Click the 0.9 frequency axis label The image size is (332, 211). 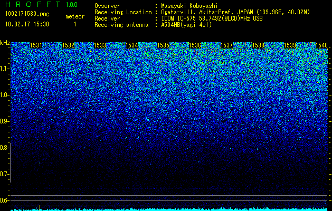click(4, 121)
